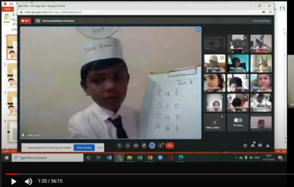
Task: Click the camera permission icon in address bar
Action: click(x=264, y=12)
